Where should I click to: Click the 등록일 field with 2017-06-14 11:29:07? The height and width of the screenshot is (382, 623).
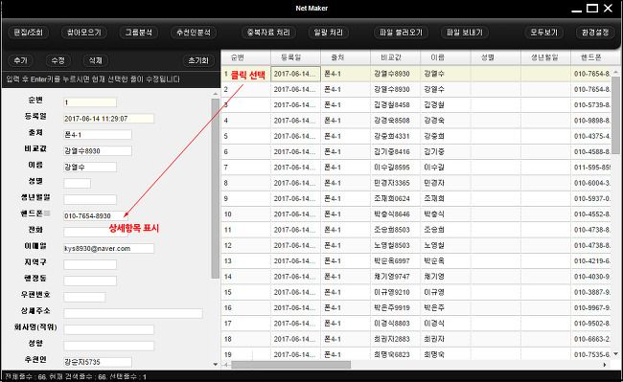click(x=108, y=118)
